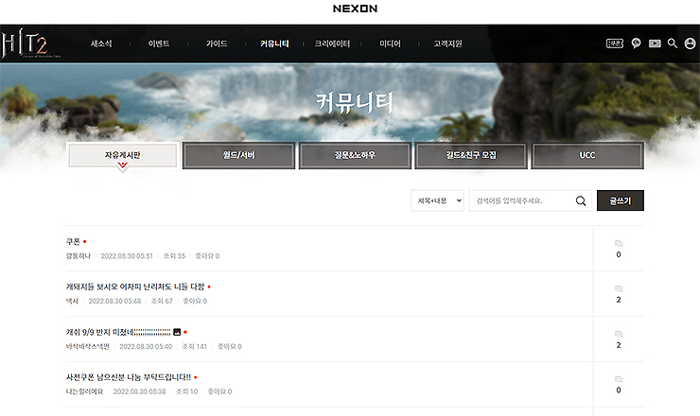Click the date 2022.08.30 05:38
Screen dimensions: 700x416
point(139,392)
